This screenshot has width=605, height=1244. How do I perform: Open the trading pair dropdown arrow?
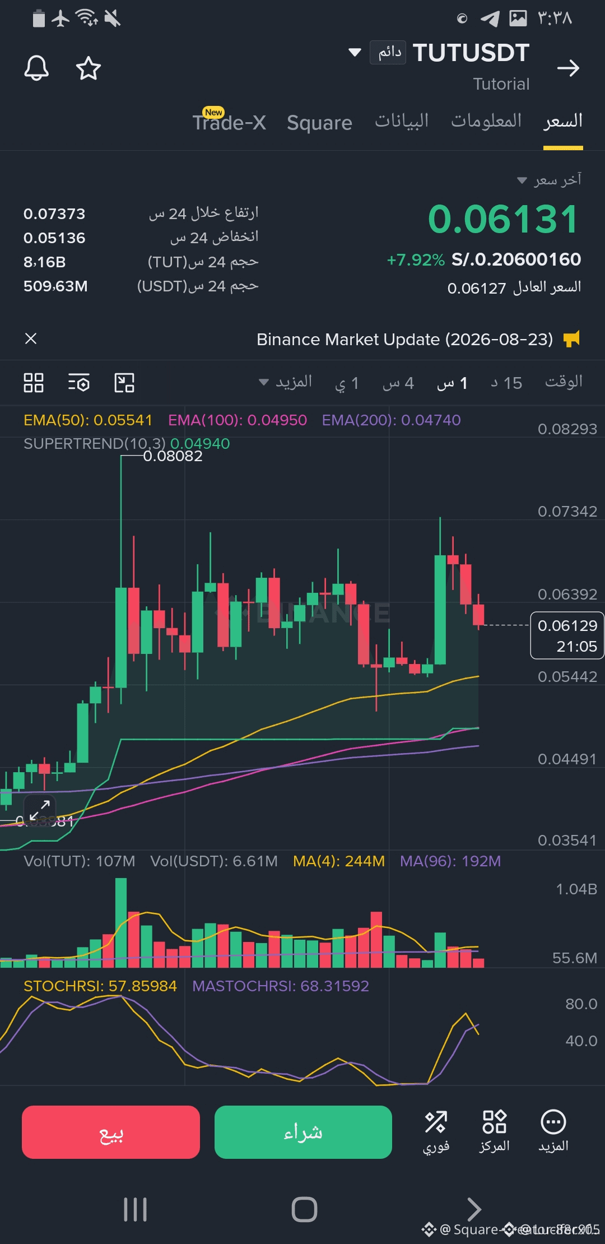pos(355,53)
